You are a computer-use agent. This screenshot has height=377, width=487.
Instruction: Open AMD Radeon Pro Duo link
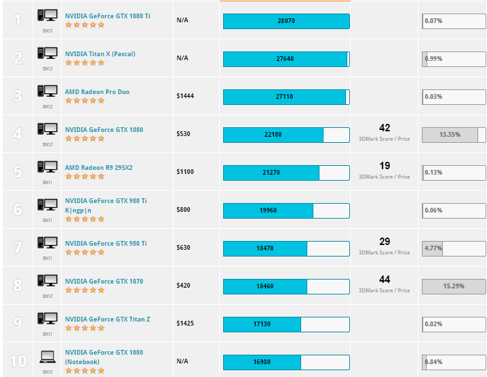tap(97, 91)
